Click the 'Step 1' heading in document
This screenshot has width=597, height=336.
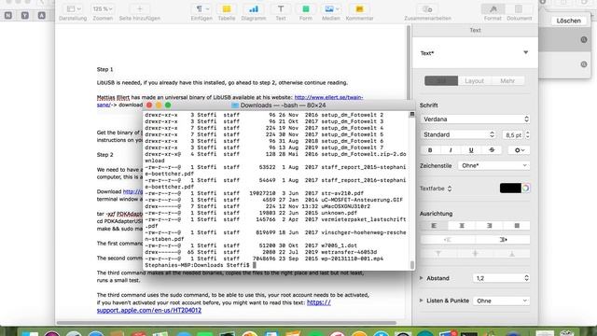click(104, 69)
